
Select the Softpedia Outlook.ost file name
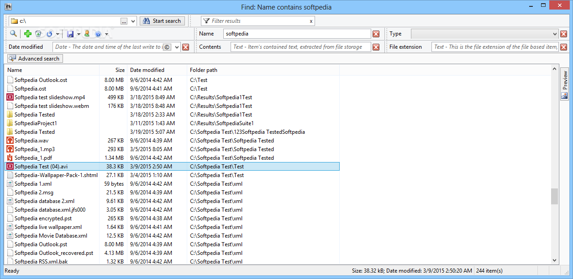point(41,80)
